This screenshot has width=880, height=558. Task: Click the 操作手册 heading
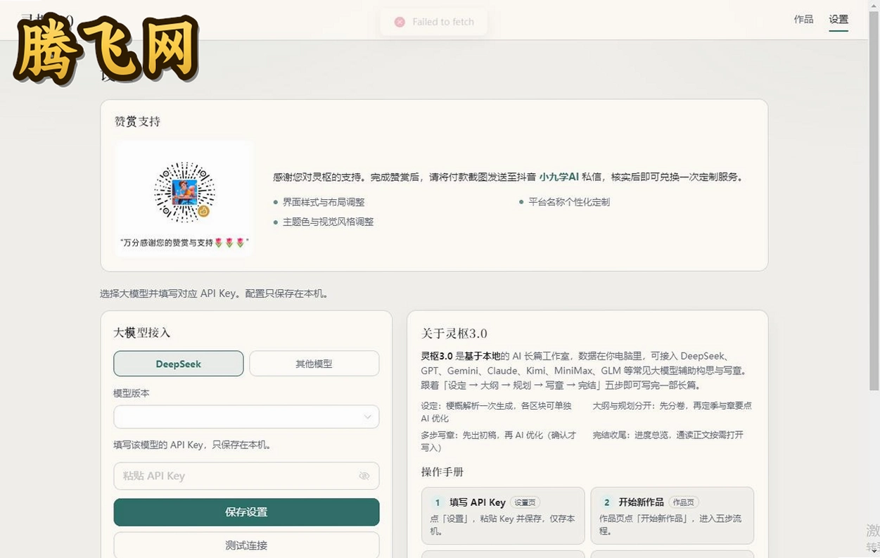[x=442, y=471]
